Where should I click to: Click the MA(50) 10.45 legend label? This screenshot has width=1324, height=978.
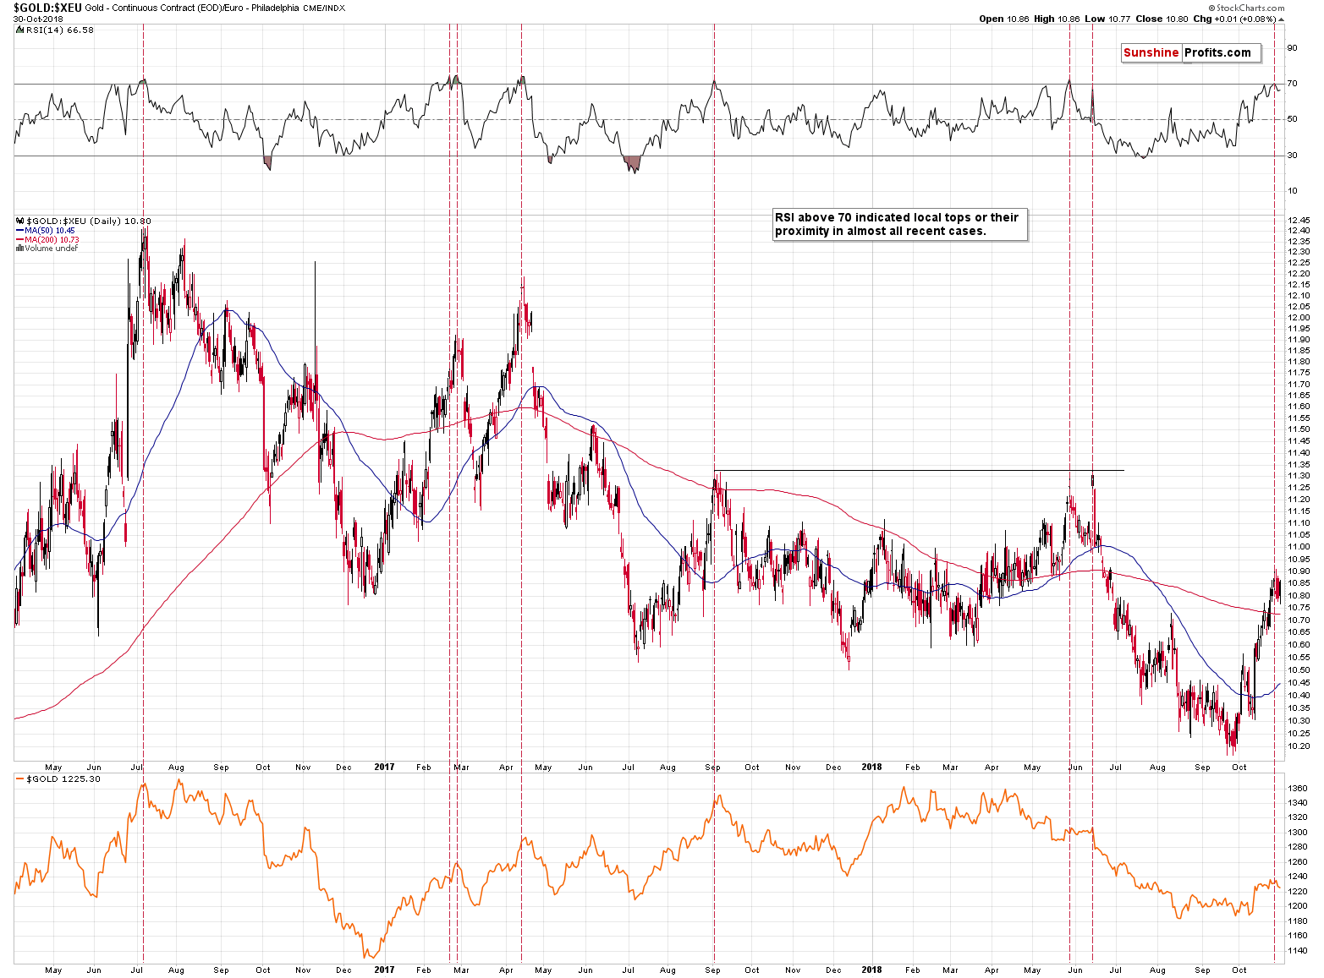tap(49, 231)
